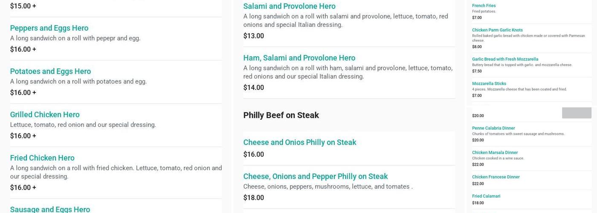Open the Fried Calamari item
Viewport: 597px width, 213px height.
pos(486,196)
